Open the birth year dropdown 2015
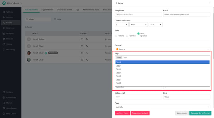214x118 pixels. [156, 25]
